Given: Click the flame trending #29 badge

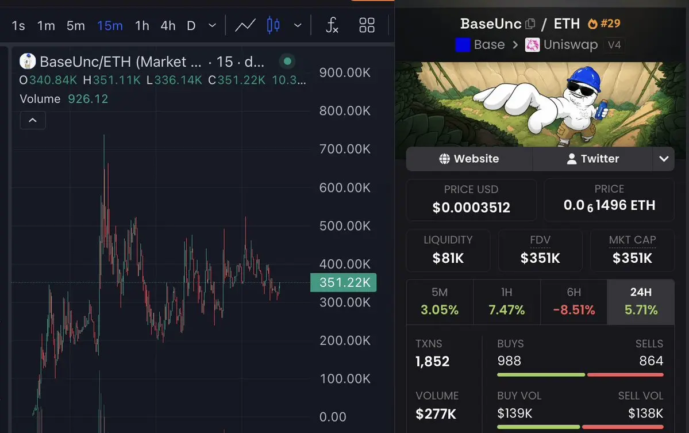Looking at the screenshot, I should point(604,24).
